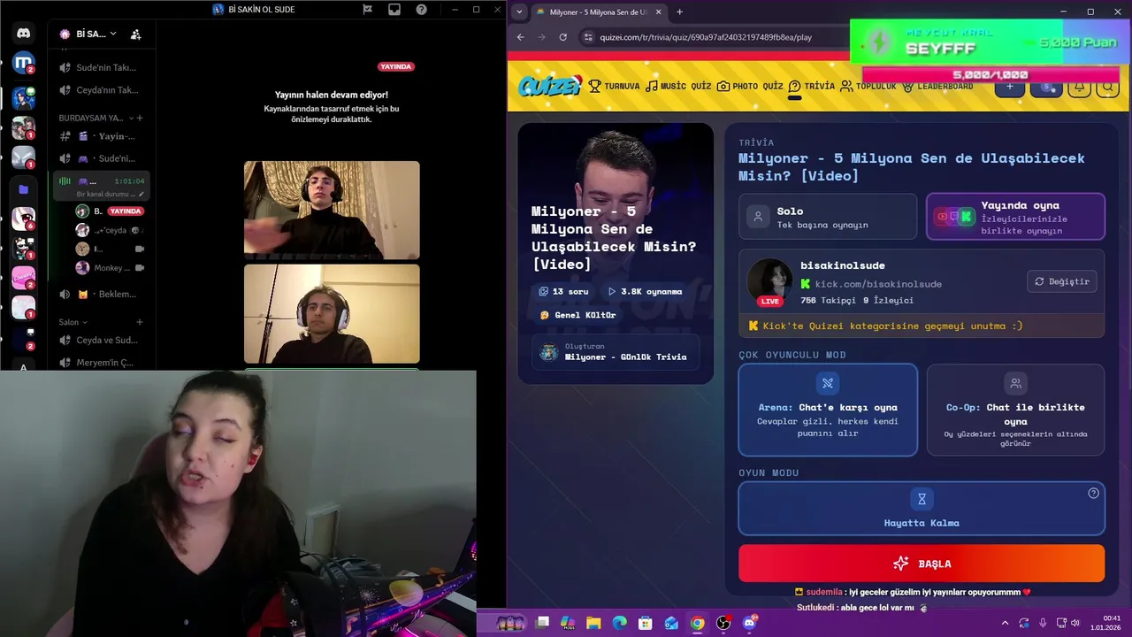
Task: Open a new Chrome tab
Action: pos(679,12)
